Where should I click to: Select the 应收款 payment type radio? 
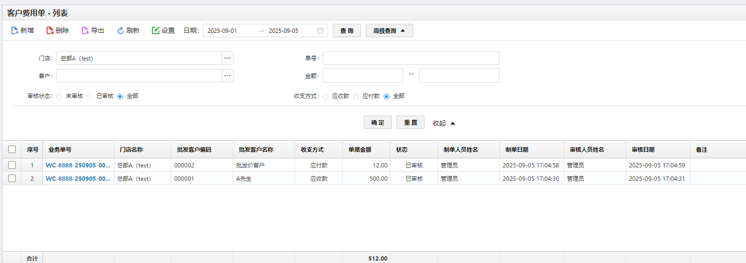pyautogui.click(x=326, y=96)
